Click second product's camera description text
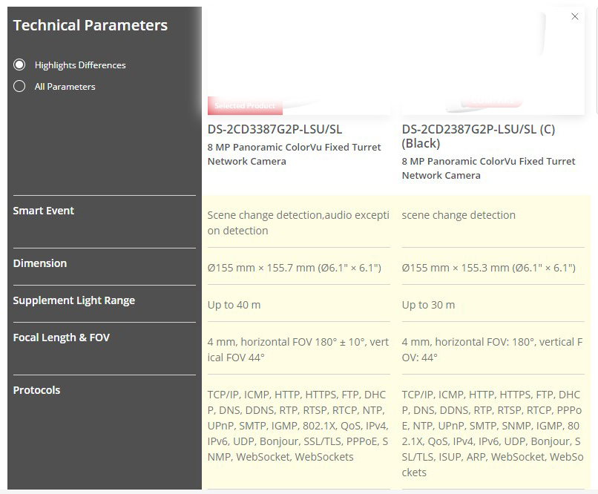The width and height of the screenshot is (598, 494). coord(488,168)
